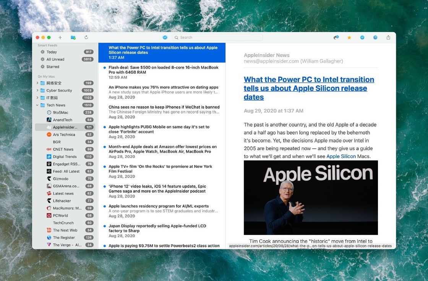The height and width of the screenshot is (281, 428).
Task: Click the article date Aug 29, 2020 at 1:37 AM
Action: tap(274, 111)
